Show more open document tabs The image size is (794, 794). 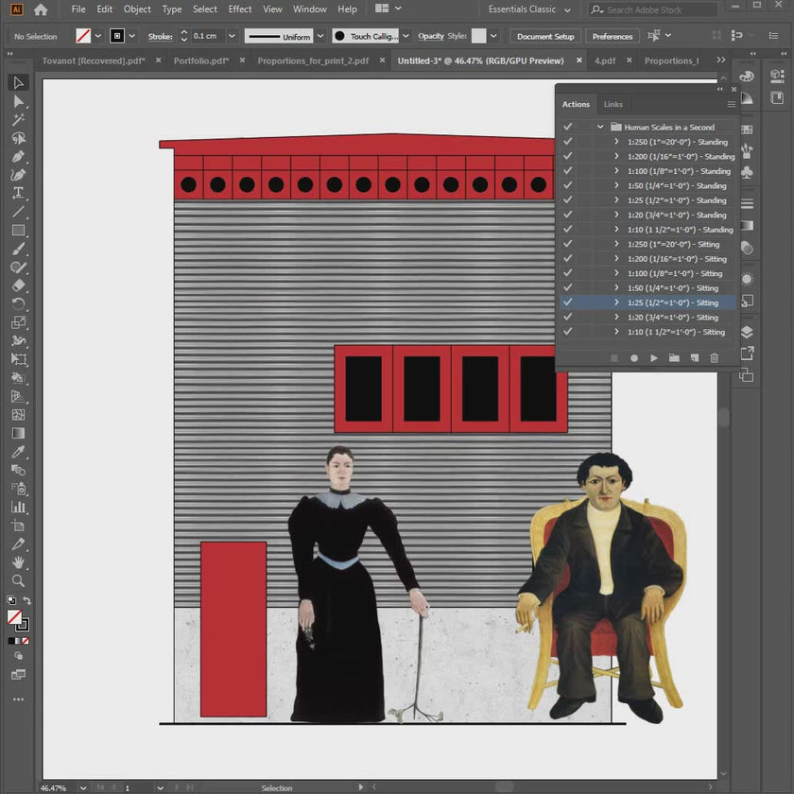pyautogui.click(x=720, y=60)
